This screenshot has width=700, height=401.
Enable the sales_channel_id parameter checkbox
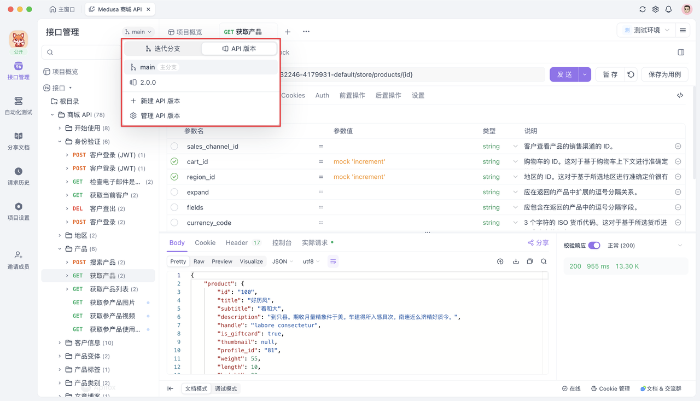174,146
